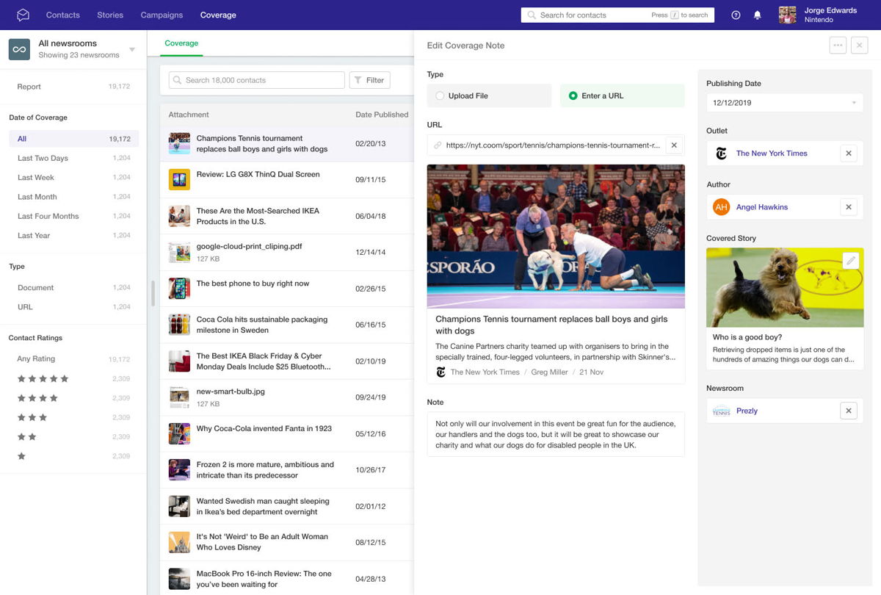Remove author Angel Hawkins
881x595 pixels.
click(849, 207)
